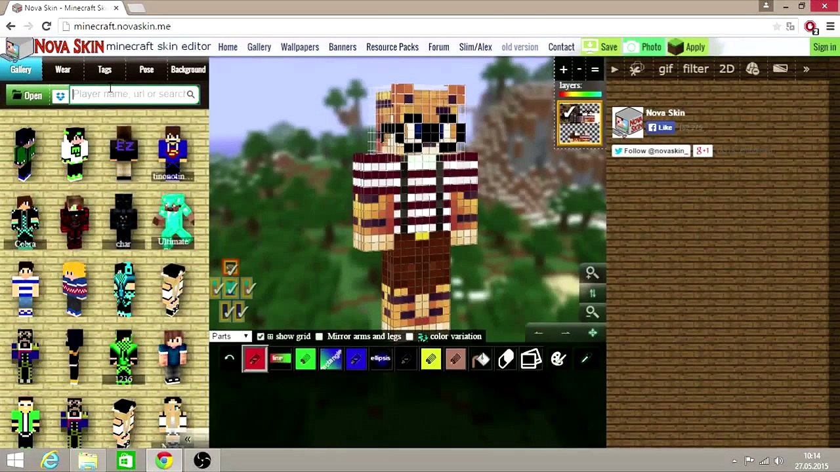Toggle the show grid checkbox
This screenshot has width=840, height=472.
[261, 336]
